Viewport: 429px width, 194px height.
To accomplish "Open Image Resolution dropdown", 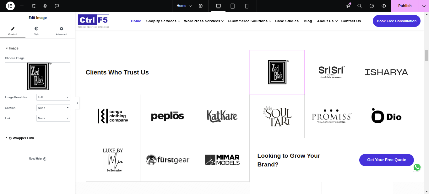I will point(53,97).
